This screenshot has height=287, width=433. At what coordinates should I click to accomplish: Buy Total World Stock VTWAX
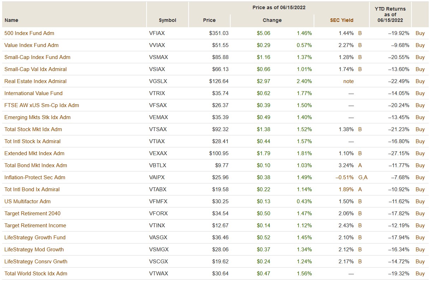[420, 274]
